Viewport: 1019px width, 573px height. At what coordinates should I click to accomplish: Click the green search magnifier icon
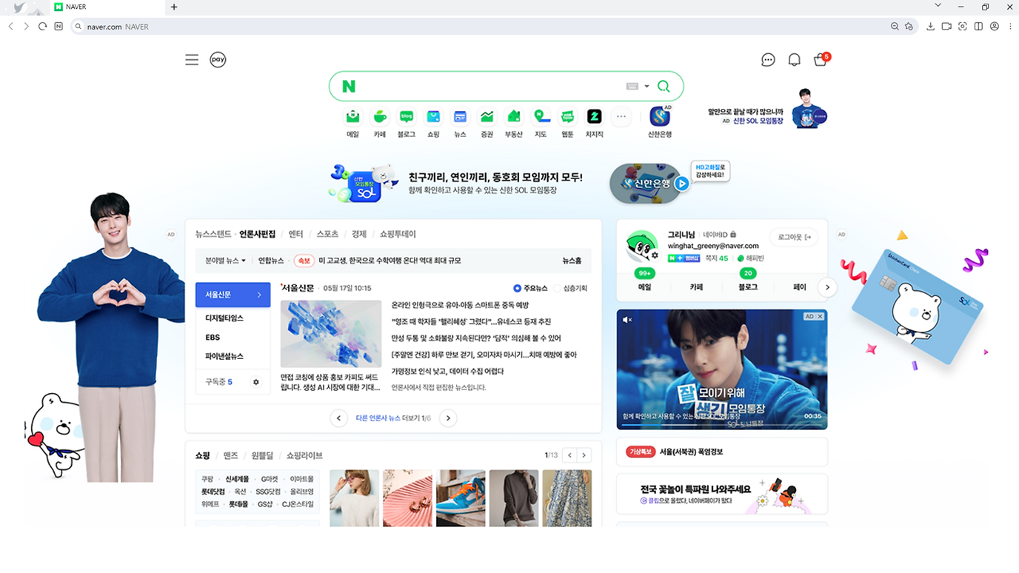tap(664, 87)
